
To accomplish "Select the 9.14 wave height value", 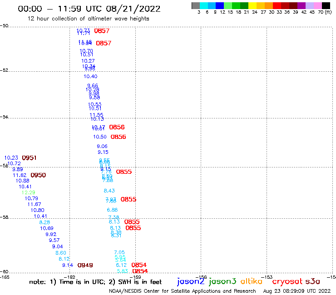I will 68,265.
